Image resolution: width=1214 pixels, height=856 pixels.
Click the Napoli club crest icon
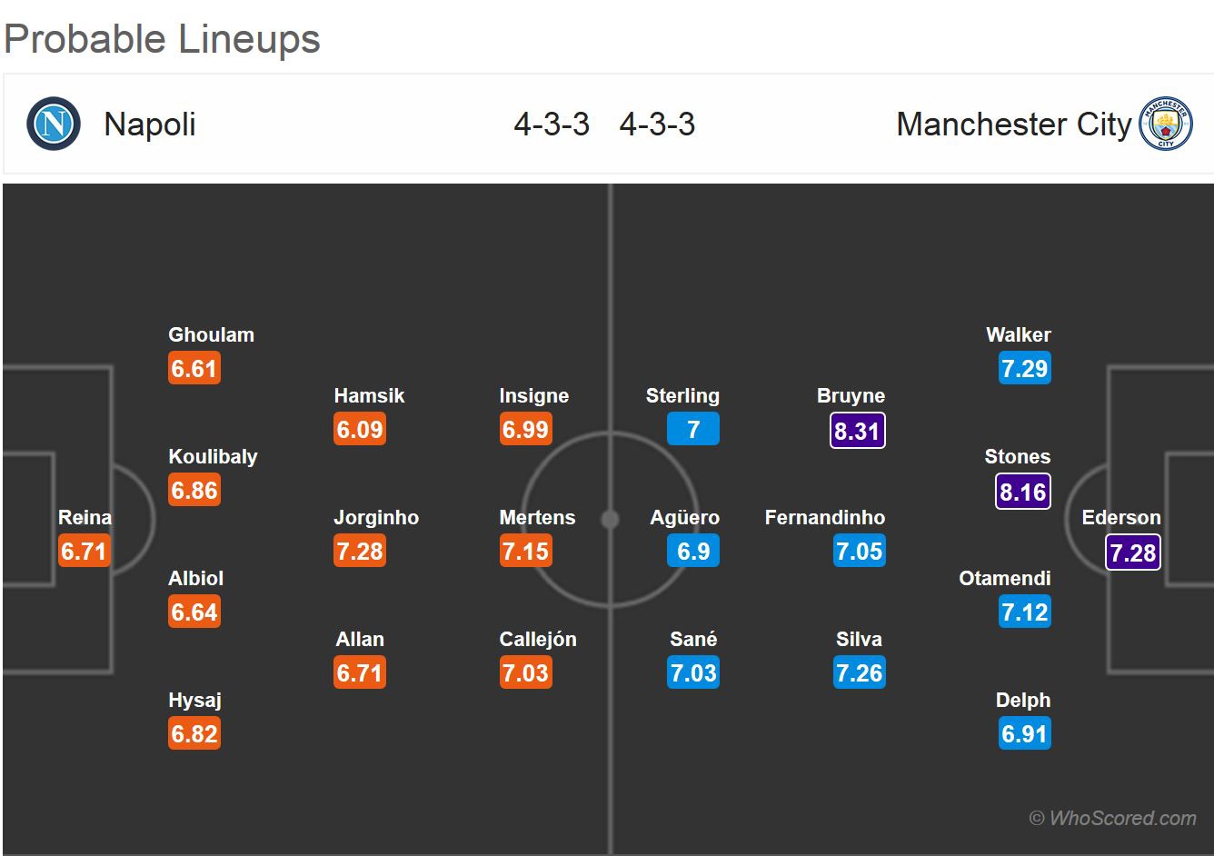click(x=54, y=124)
